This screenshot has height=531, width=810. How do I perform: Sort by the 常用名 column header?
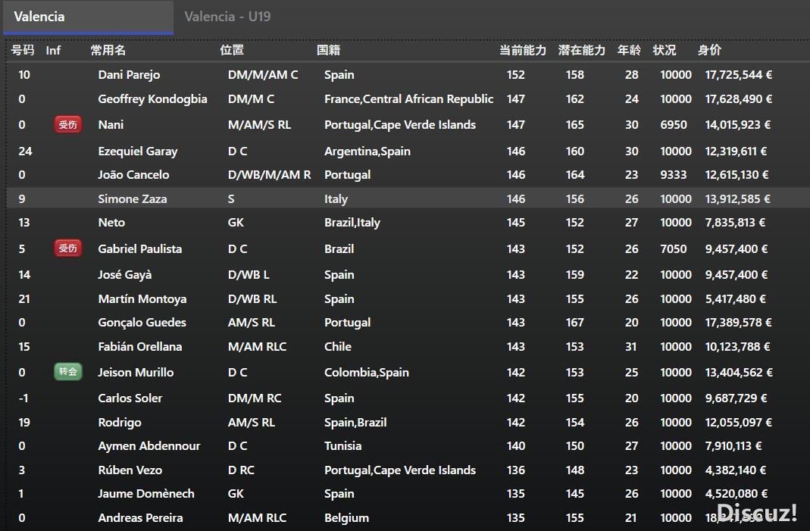(x=108, y=50)
